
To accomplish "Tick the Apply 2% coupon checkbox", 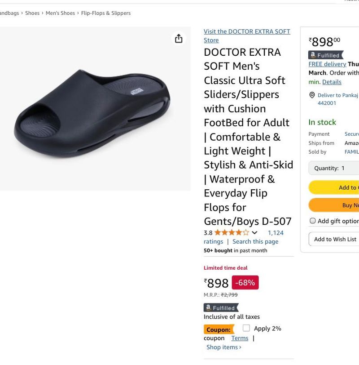I will click(x=246, y=328).
